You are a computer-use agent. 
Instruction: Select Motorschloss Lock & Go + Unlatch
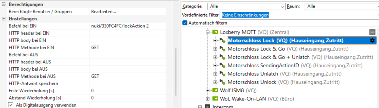tap(269, 57)
